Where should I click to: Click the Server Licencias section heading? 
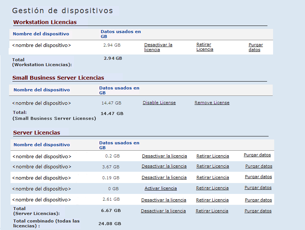pyautogui.click(x=36, y=133)
